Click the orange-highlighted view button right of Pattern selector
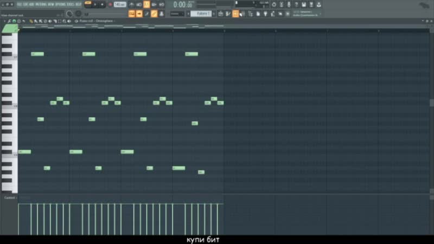The height and width of the screenshot is (244, 434). point(235,14)
